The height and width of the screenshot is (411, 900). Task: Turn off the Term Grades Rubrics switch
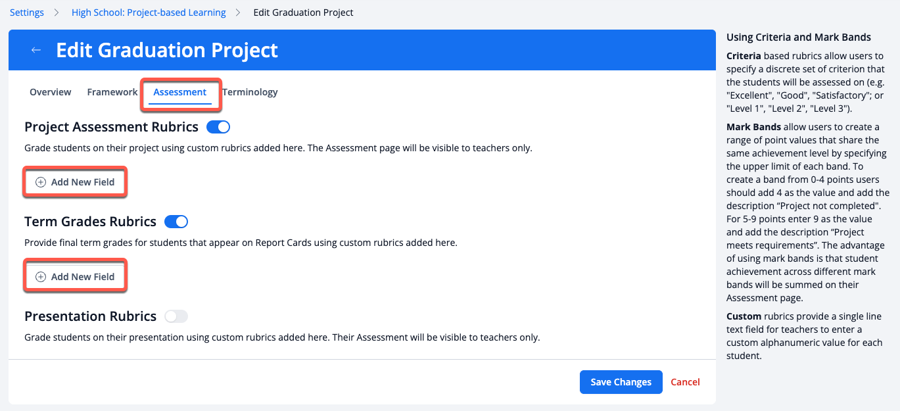point(176,222)
